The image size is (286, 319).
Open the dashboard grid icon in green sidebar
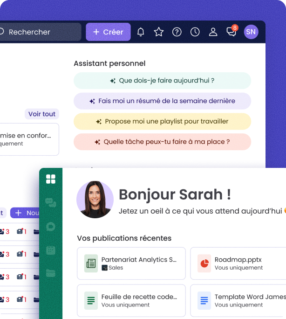pos(51,179)
